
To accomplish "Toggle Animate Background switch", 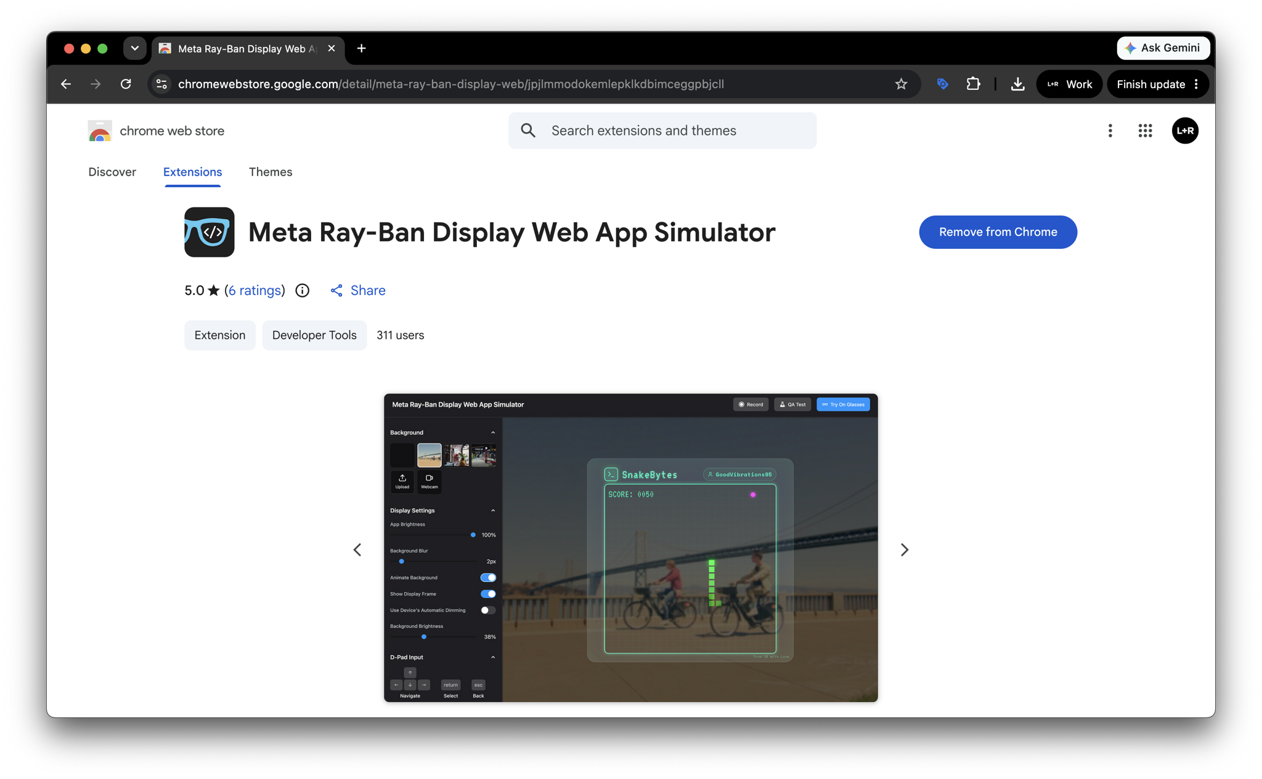I will [x=488, y=578].
